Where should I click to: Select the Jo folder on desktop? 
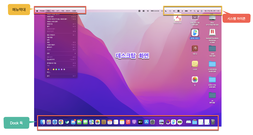tap(212, 98)
